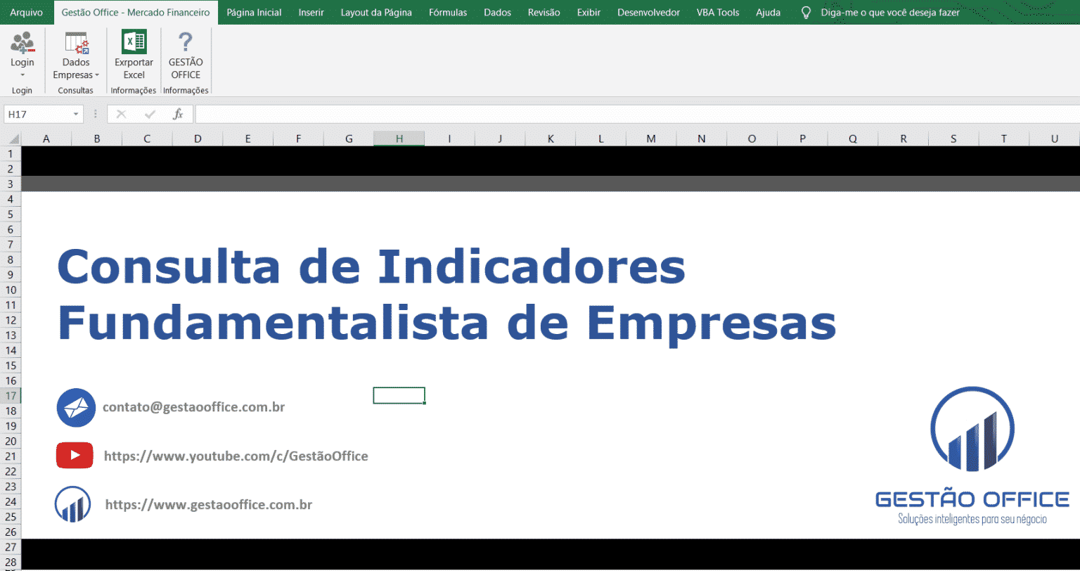1080x571 pixels.
Task: Open the Layout da Página tab
Action: coord(376,13)
